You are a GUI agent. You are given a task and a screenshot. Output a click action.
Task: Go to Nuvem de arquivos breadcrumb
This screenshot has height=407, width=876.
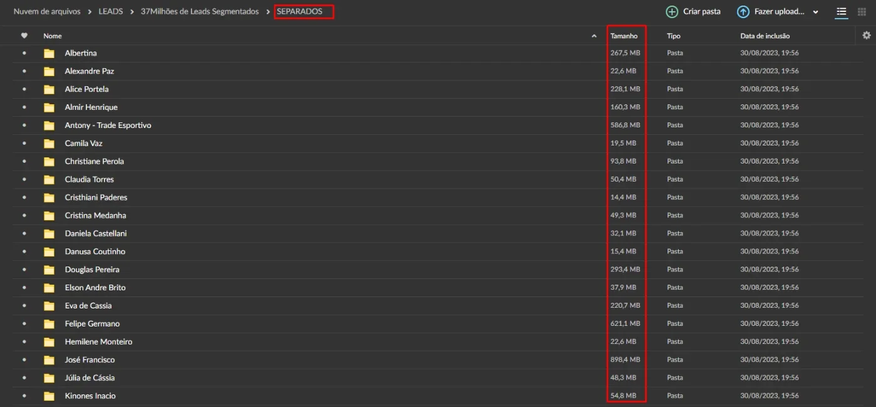point(47,11)
